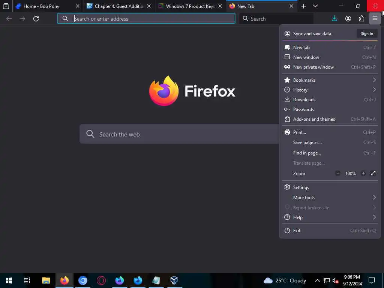Launch Opera from the taskbar
The image size is (384, 288).
(x=101, y=280)
